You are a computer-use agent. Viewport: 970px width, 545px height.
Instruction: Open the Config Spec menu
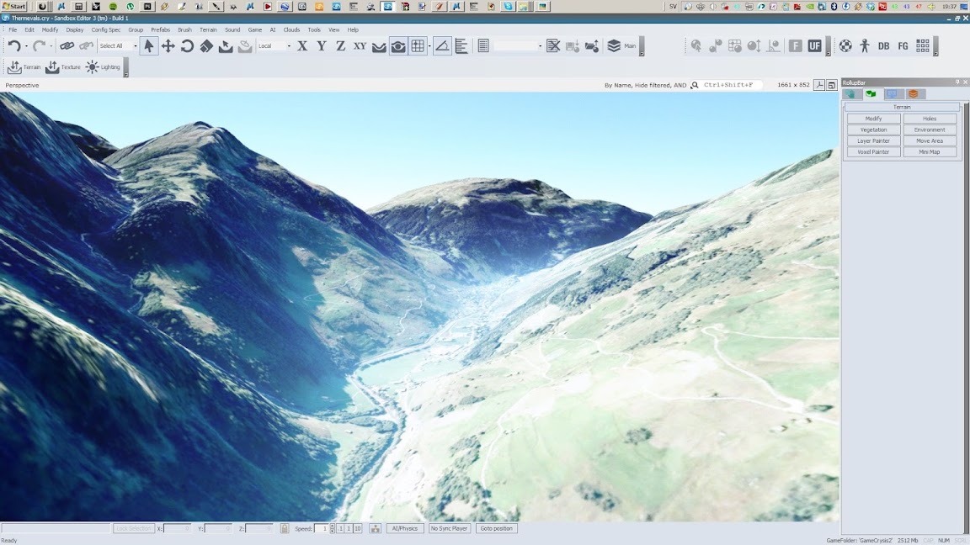[106, 29]
